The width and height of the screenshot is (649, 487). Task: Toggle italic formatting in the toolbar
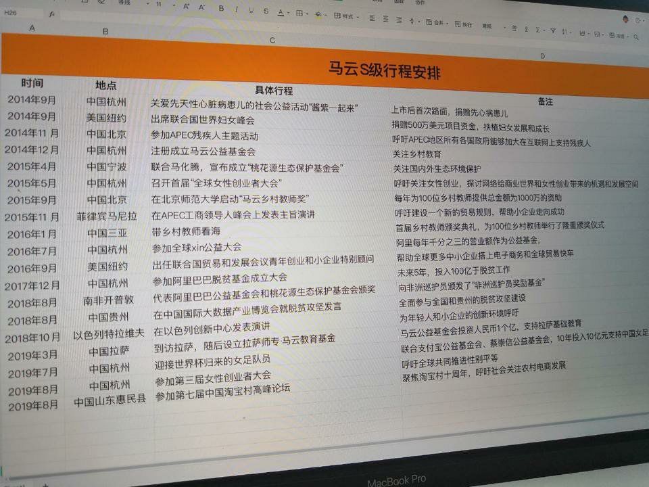(237, 9)
